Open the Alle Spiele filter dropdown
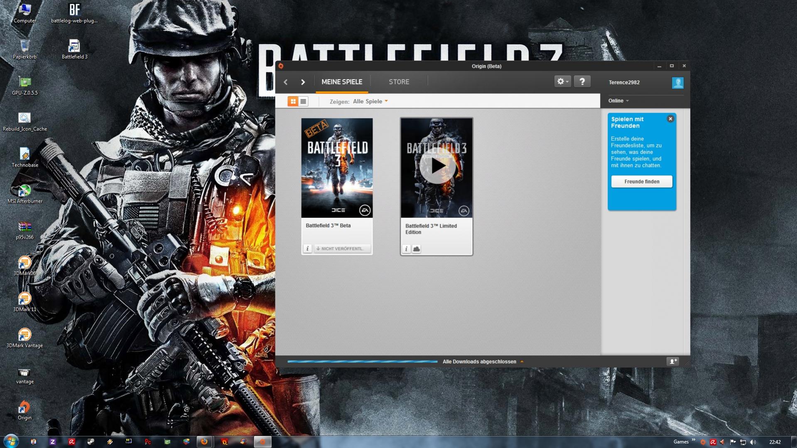This screenshot has width=797, height=448. [x=370, y=101]
